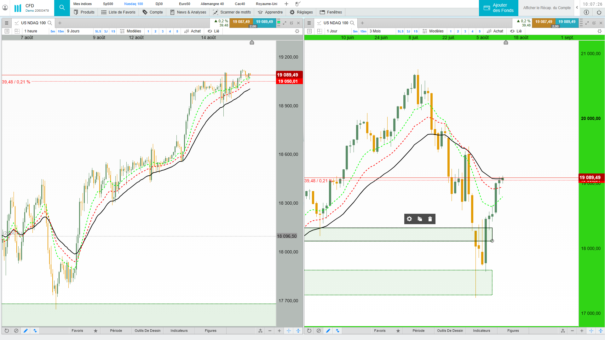Click pencil draw icon in left chart
This screenshot has height=340, width=605.
26,331
